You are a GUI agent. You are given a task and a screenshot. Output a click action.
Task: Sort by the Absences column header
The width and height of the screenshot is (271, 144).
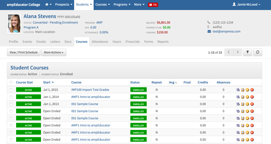coord(224,82)
